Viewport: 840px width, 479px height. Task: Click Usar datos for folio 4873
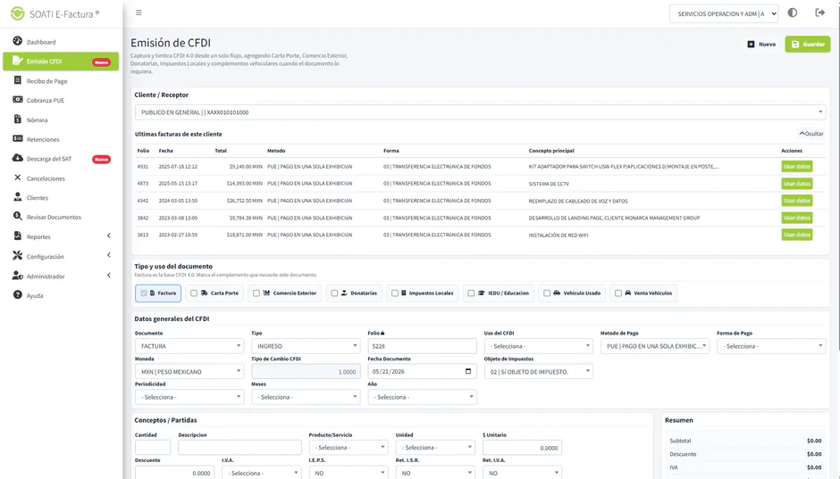coord(796,184)
